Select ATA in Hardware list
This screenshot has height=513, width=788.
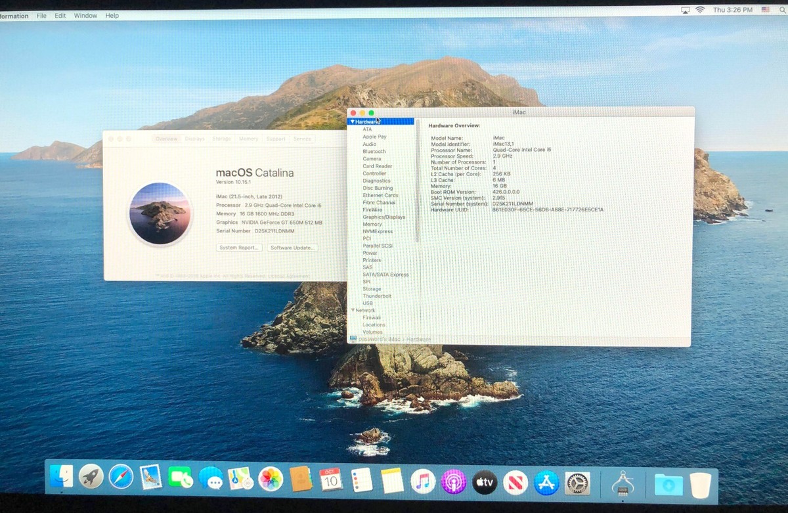point(367,129)
